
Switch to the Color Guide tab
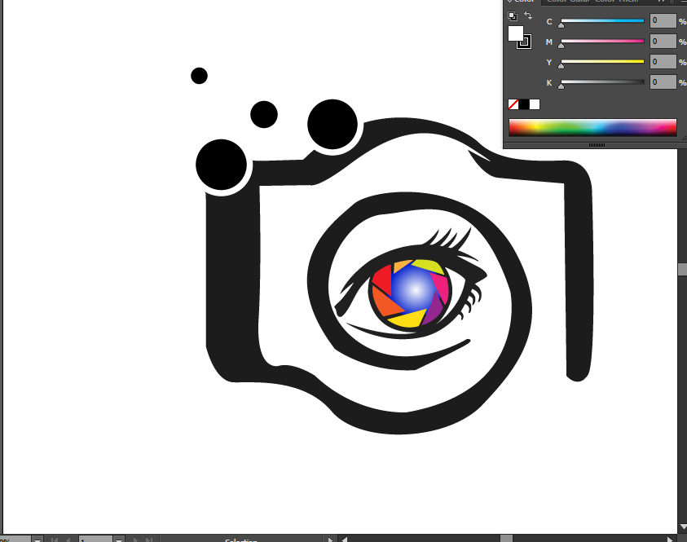coord(567,2)
